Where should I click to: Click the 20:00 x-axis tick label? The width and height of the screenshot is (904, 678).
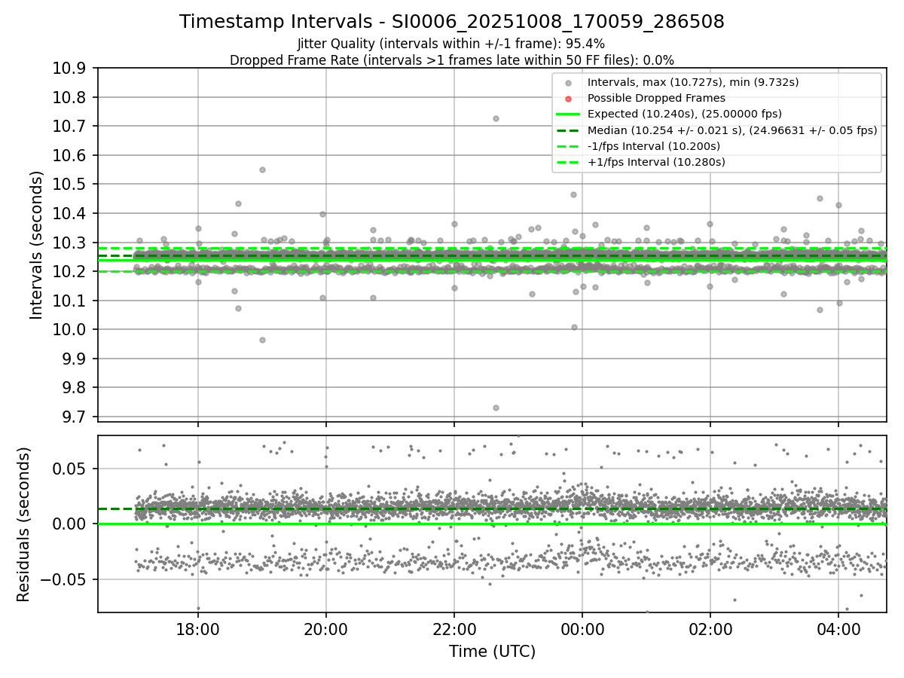pyautogui.click(x=326, y=629)
